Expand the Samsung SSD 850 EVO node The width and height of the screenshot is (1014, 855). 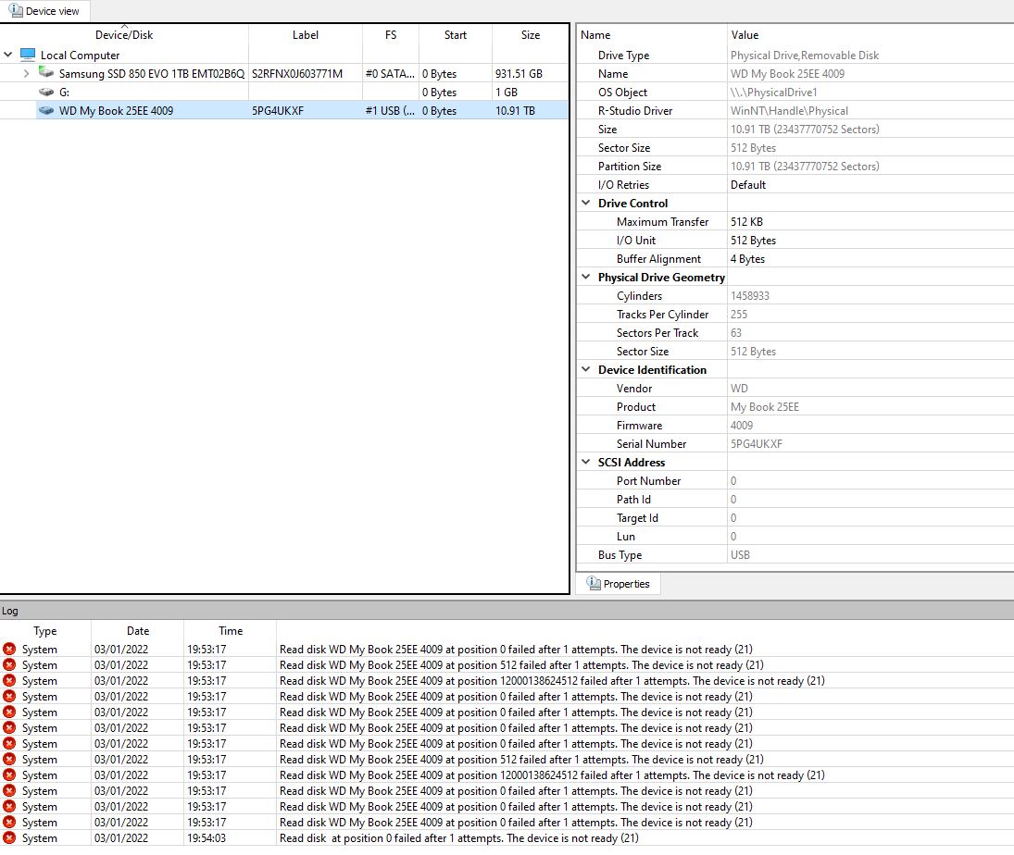click(x=26, y=74)
